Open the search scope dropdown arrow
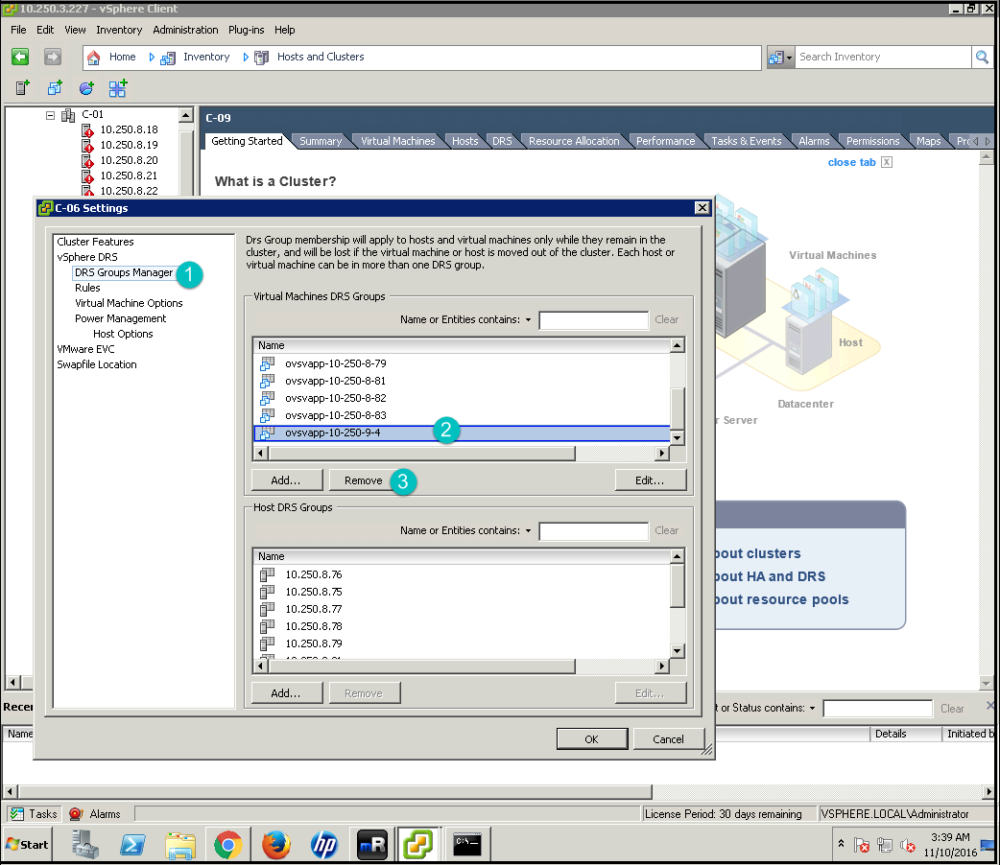 coord(789,58)
